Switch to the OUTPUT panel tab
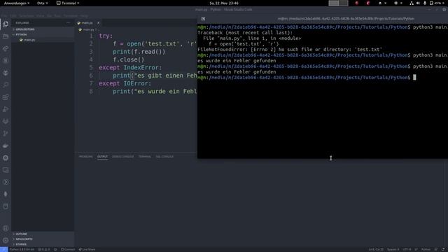 pyautogui.click(x=102, y=157)
